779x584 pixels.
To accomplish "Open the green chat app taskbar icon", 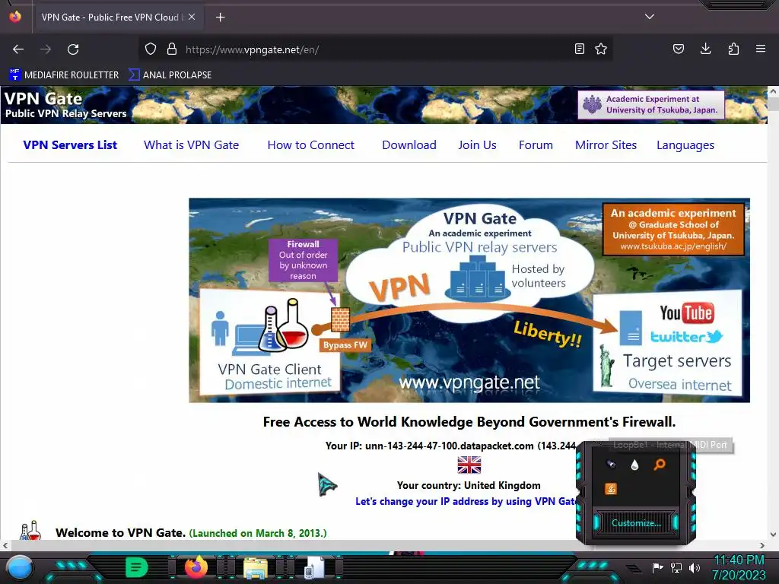I will (137, 567).
